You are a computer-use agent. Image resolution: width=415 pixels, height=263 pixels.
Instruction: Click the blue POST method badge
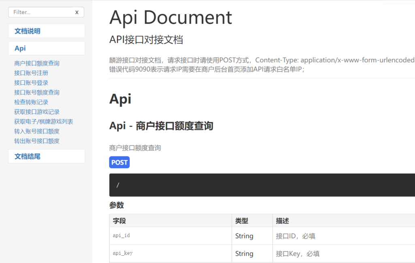119,162
